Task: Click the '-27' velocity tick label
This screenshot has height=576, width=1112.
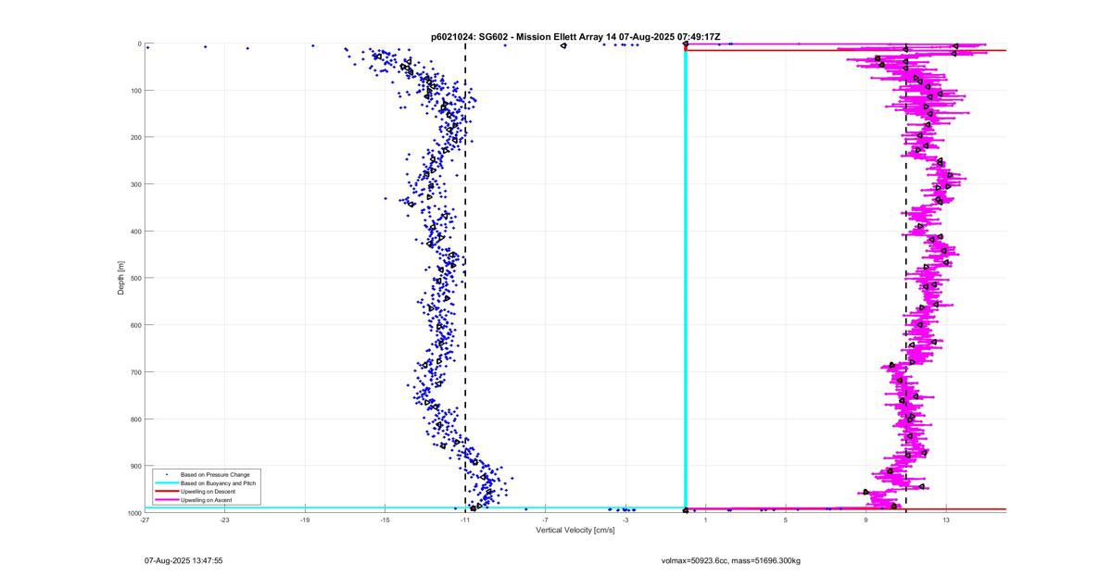Action: (x=145, y=520)
